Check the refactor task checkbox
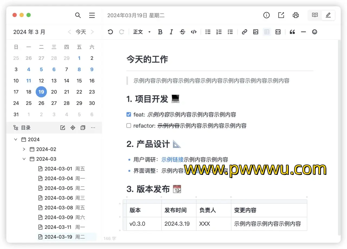 tap(129, 126)
